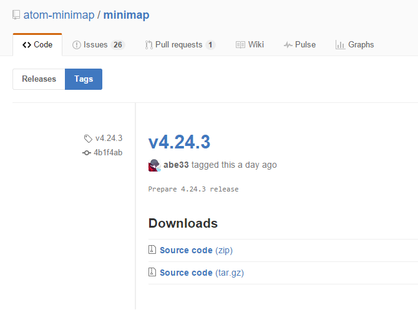418x310 pixels.
Task: Click the Downloads heading
Action: pyautogui.click(x=183, y=223)
